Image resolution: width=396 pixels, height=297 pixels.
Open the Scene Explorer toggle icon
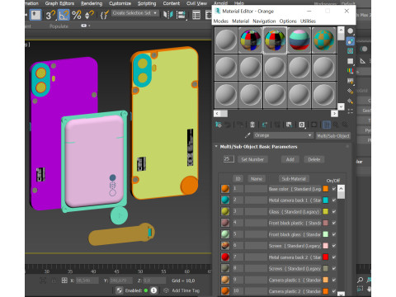[x=196, y=15]
